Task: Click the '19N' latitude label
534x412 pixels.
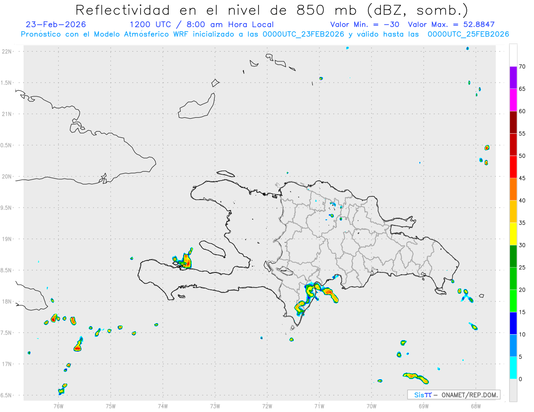Action: [x=8, y=239]
